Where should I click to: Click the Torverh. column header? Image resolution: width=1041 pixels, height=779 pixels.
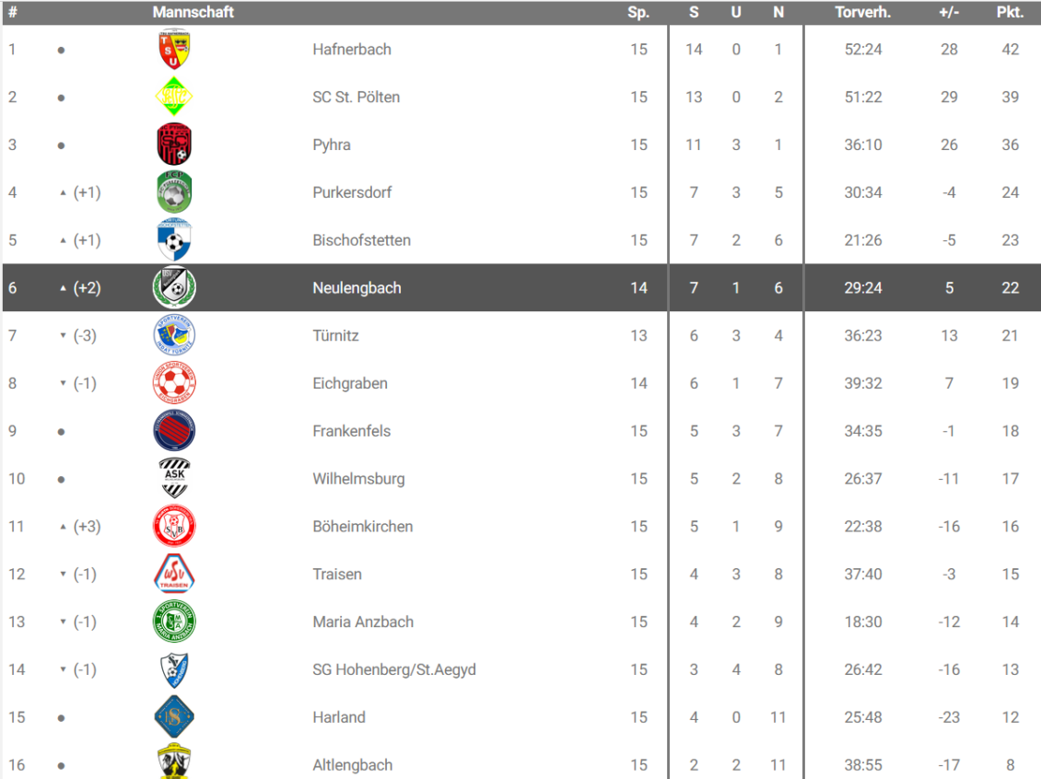tap(862, 12)
